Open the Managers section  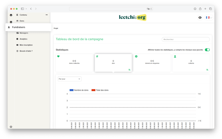pos(24,33)
